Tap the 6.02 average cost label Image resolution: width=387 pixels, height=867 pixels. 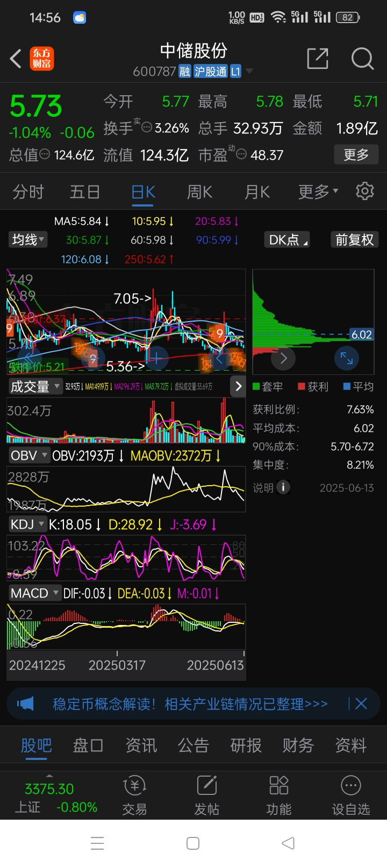(362, 335)
